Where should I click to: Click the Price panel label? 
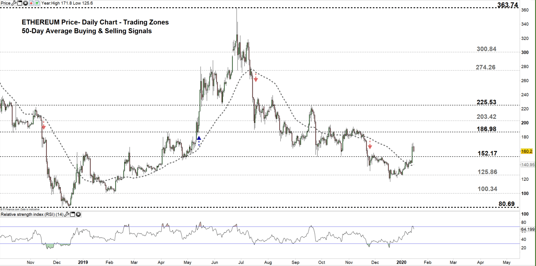pos(6,3)
